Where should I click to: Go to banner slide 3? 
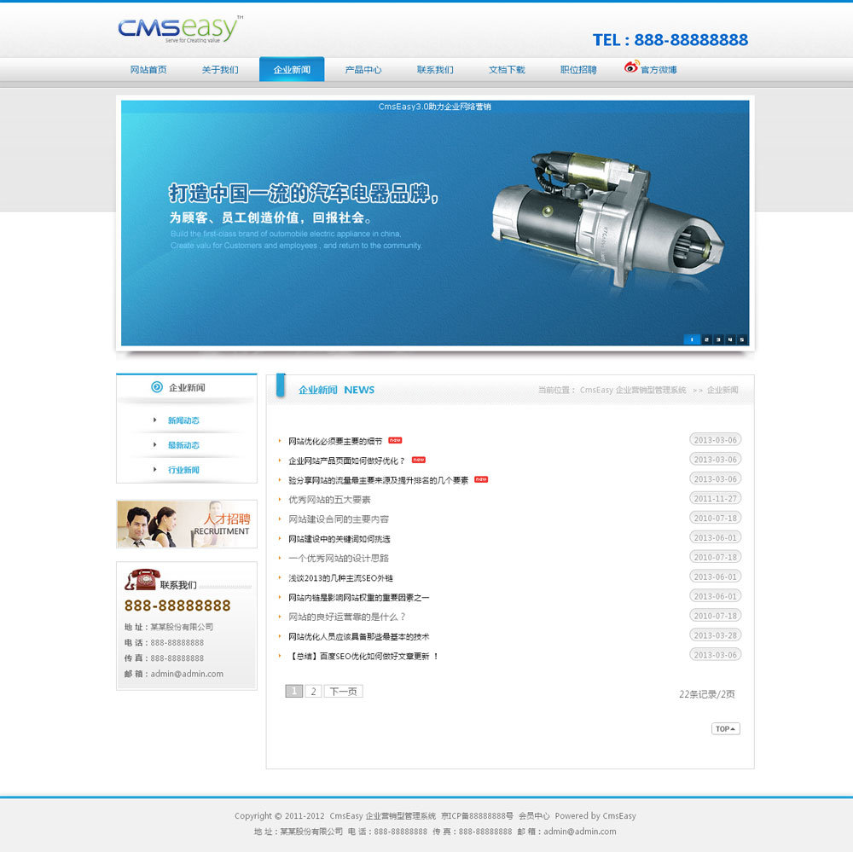pyautogui.click(x=717, y=339)
